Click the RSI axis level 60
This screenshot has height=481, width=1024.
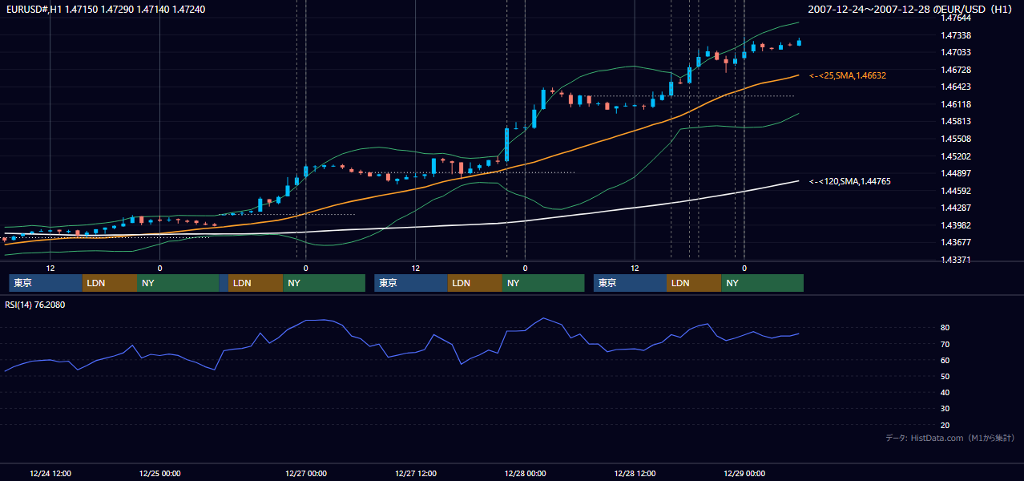[945, 360]
